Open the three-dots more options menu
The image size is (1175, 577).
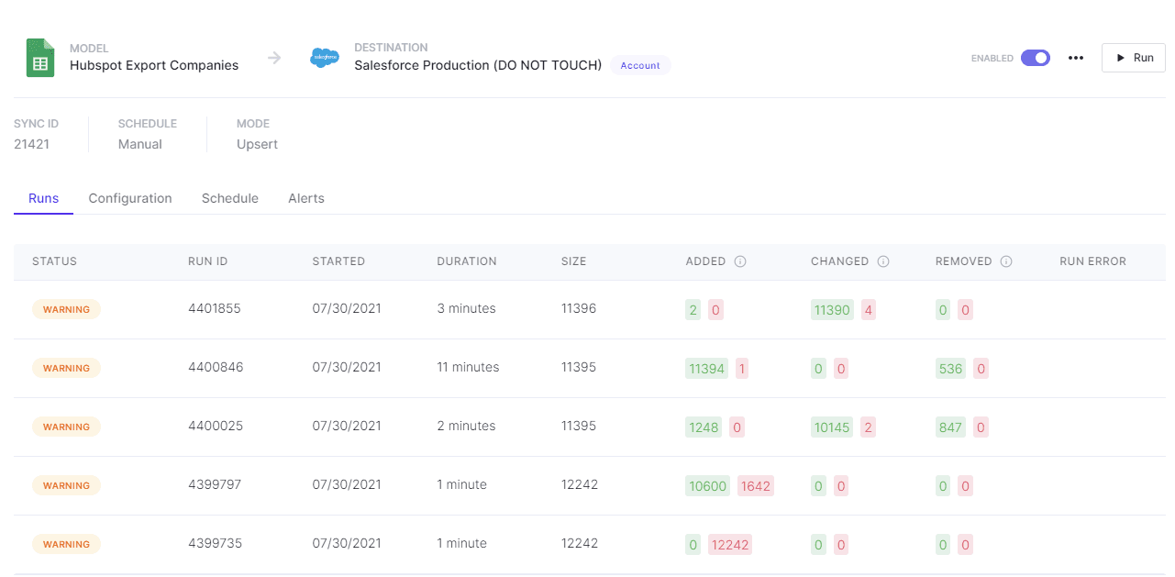[1076, 58]
